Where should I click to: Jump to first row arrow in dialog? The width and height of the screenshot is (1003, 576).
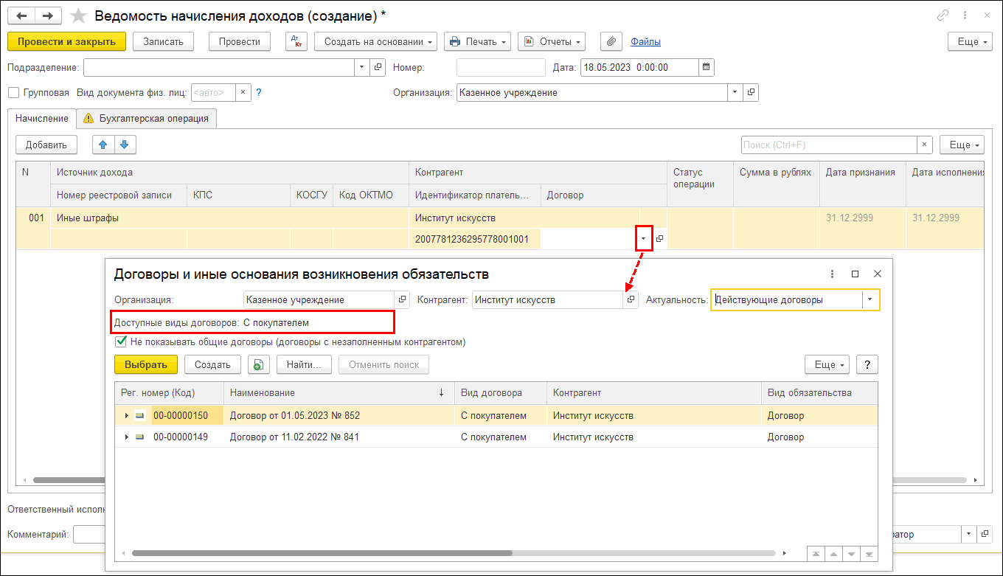815,553
